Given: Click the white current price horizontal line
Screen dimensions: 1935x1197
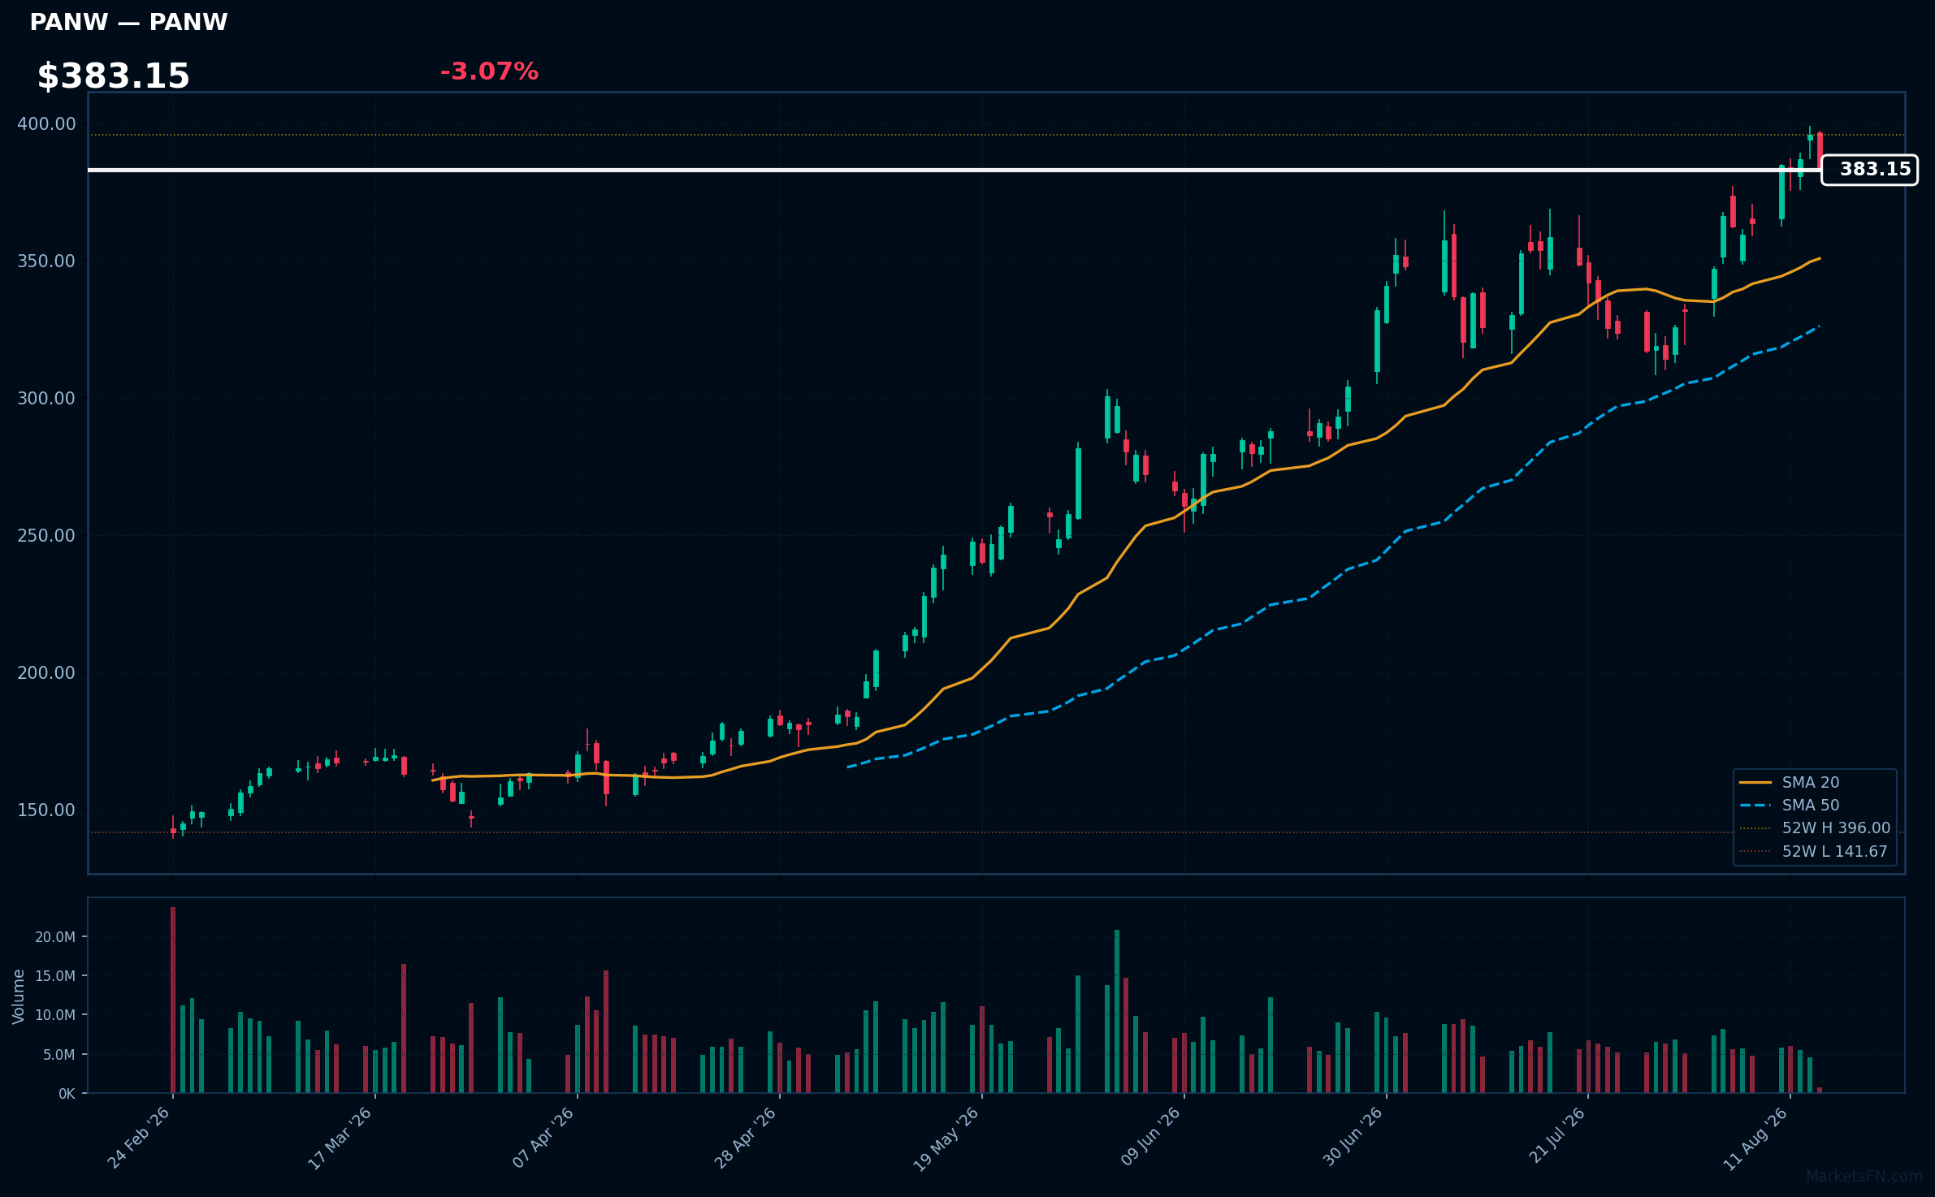Looking at the screenshot, I should 955,170.
